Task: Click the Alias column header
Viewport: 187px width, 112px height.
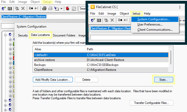Action: (x=59, y=49)
